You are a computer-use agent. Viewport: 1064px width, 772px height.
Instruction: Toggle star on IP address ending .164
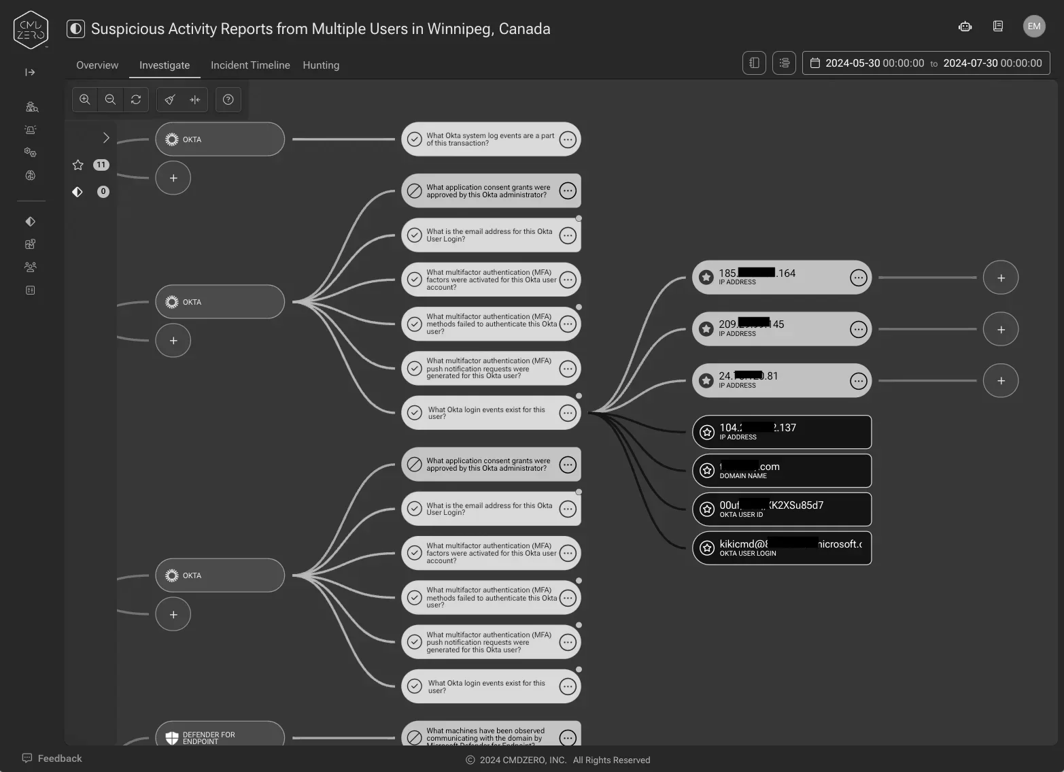[706, 278]
